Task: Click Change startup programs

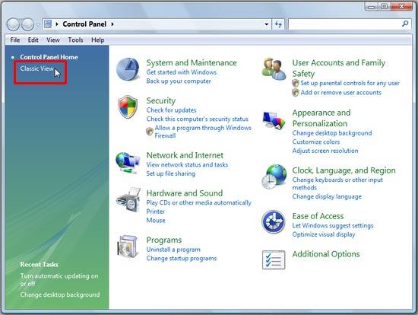Action: (182, 259)
